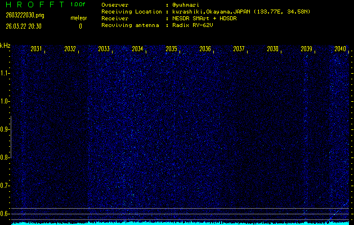Click the 0.9 kHz axis label
This screenshot has height=225, width=354.
[5, 129]
